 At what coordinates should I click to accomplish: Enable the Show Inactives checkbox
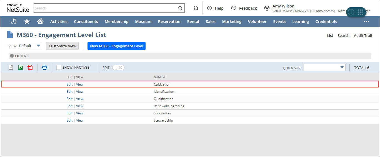(59, 67)
